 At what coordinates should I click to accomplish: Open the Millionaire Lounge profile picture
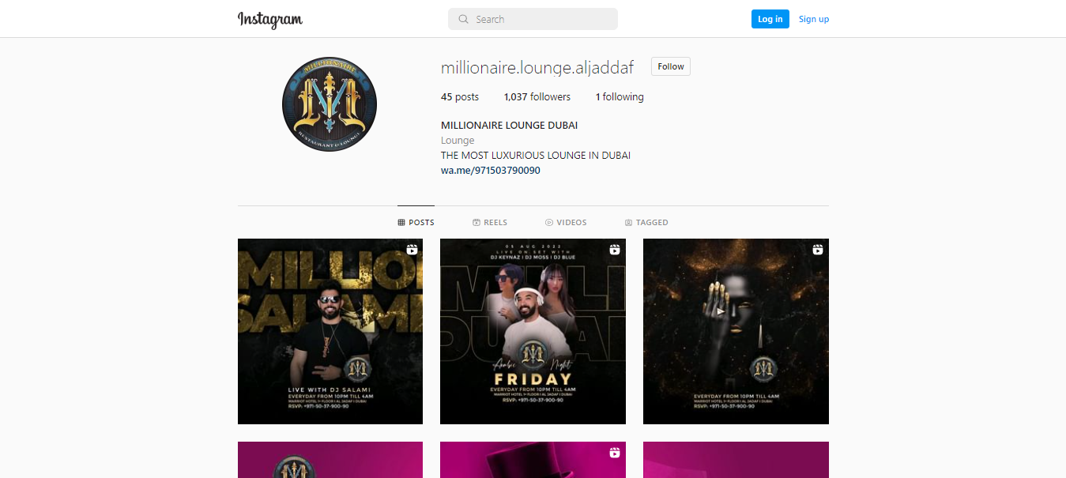(x=330, y=104)
